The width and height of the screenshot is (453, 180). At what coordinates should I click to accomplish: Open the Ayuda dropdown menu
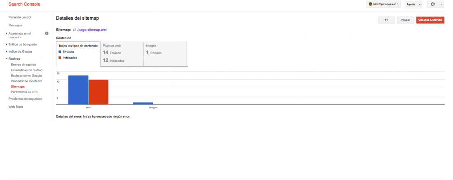[413, 5]
